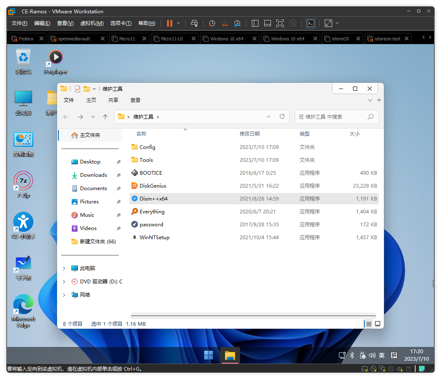Viewport: 441px width, 379px height.
Task: Toggle the 英 input language indicator
Action: pyautogui.click(x=382, y=355)
